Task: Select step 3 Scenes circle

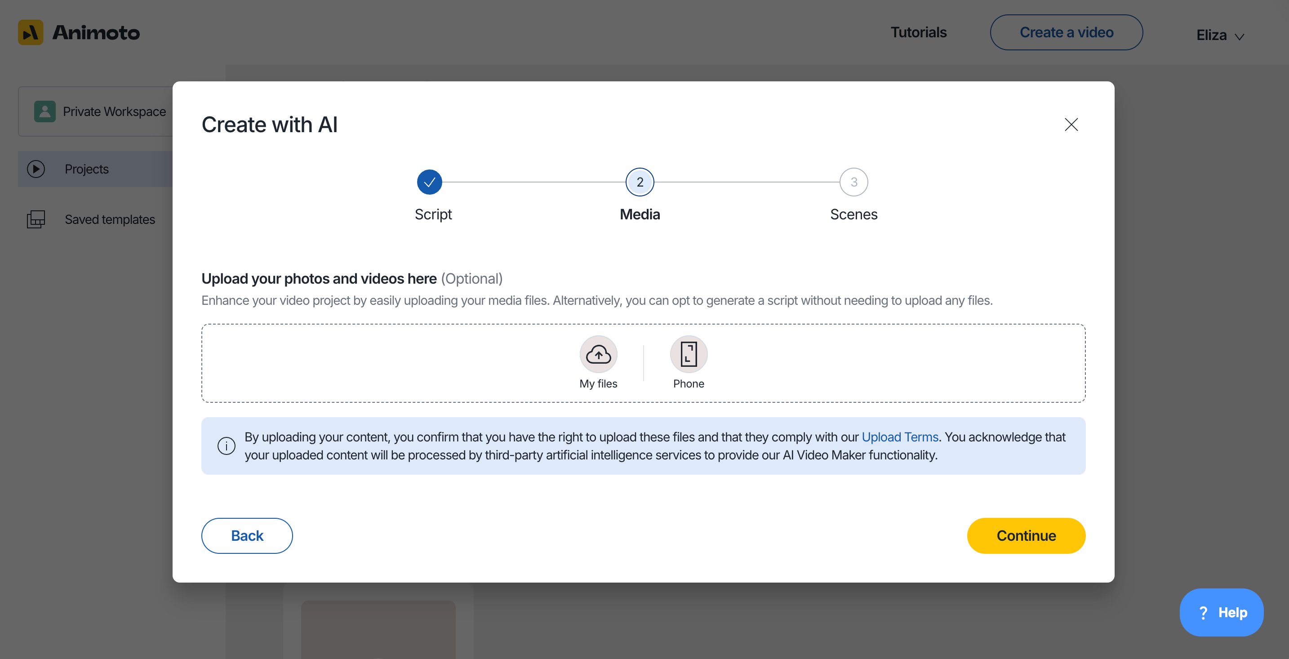Action: 853,182
